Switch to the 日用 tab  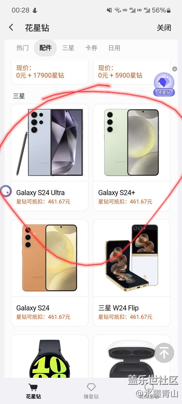pyautogui.click(x=114, y=48)
